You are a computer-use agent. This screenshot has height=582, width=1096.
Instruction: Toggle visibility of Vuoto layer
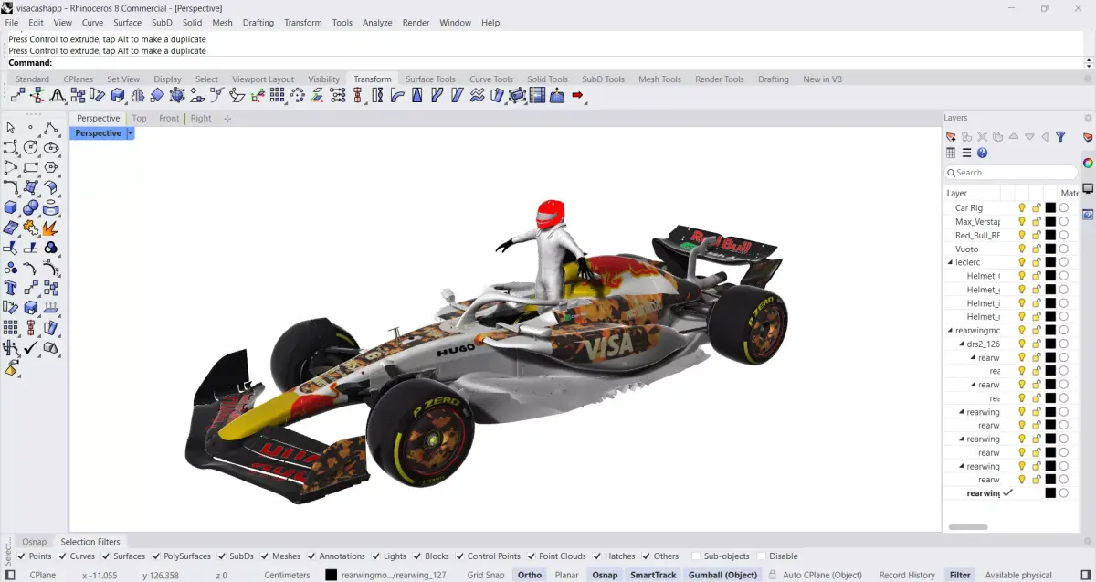pyautogui.click(x=1022, y=249)
